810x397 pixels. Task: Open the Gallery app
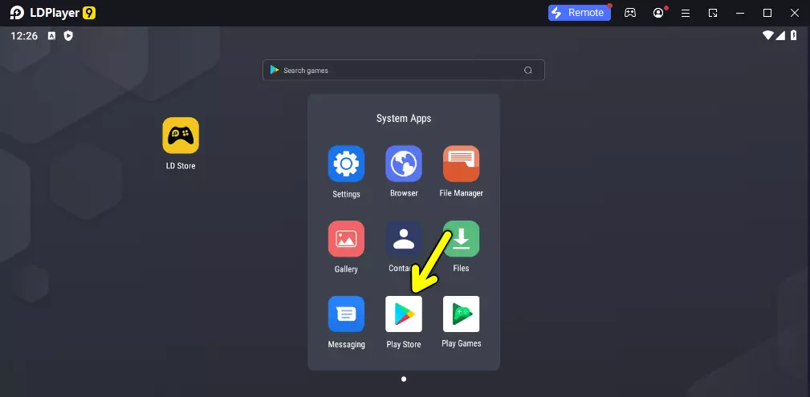point(346,238)
